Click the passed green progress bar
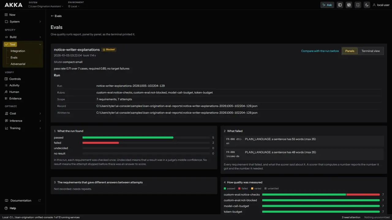This screenshot has height=220, width=392. tap(128, 137)
